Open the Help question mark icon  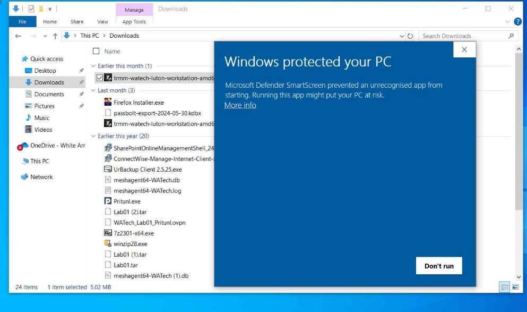pyautogui.click(x=517, y=22)
